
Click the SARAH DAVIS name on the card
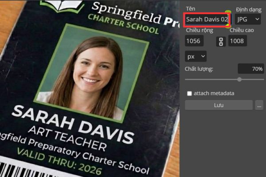[x=73, y=124]
